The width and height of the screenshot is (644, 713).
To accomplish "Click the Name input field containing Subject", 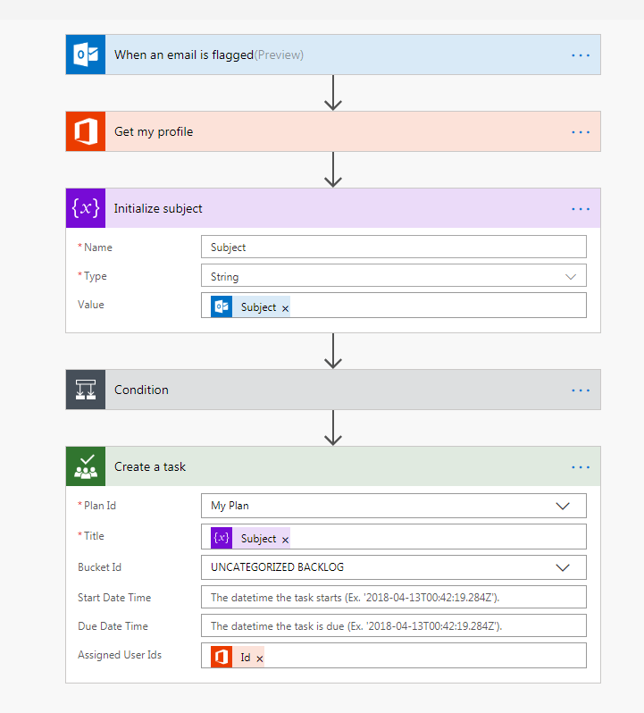I will (x=394, y=247).
